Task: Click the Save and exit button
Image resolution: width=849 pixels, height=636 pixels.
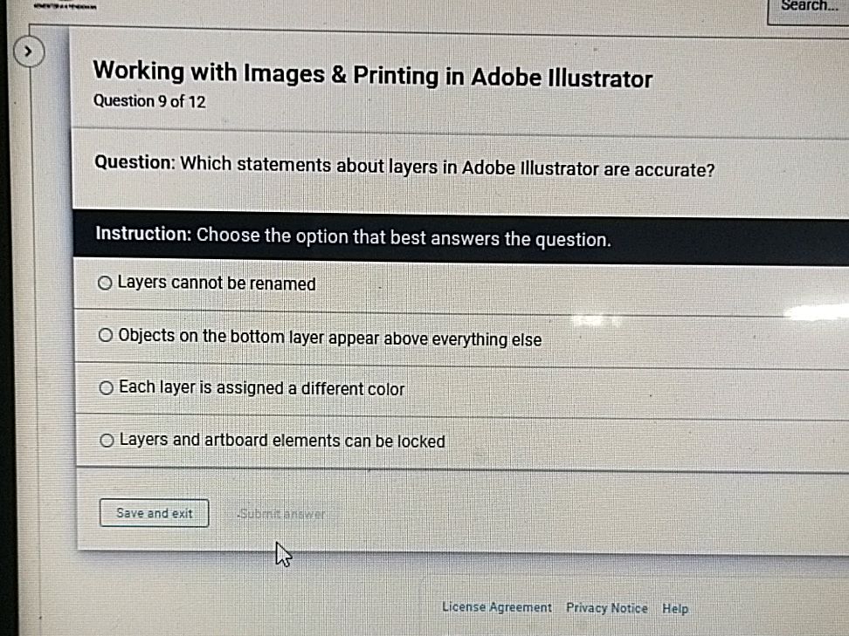Action: pyautogui.click(x=154, y=513)
